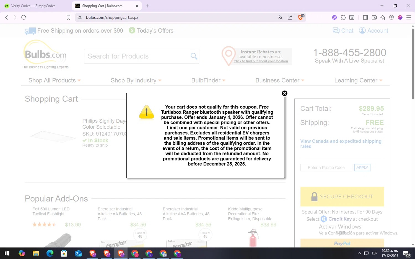The image size is (415, 259).
Task: Click the promo code input field
Action: tap(326, 168)
